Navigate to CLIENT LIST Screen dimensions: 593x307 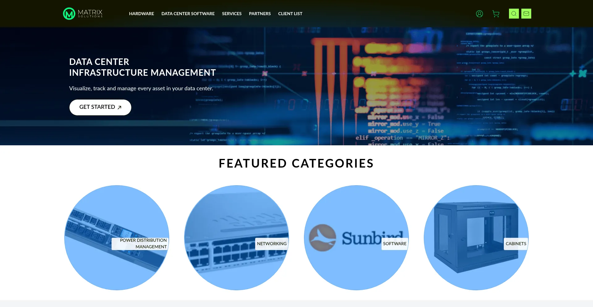tap(290, 14)
